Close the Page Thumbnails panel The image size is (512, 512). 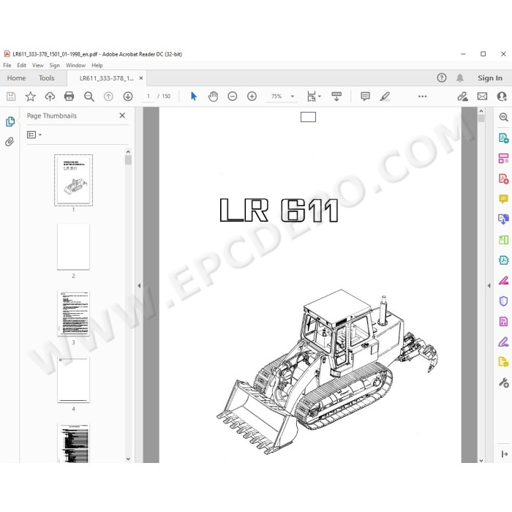[x=122, y=116]
